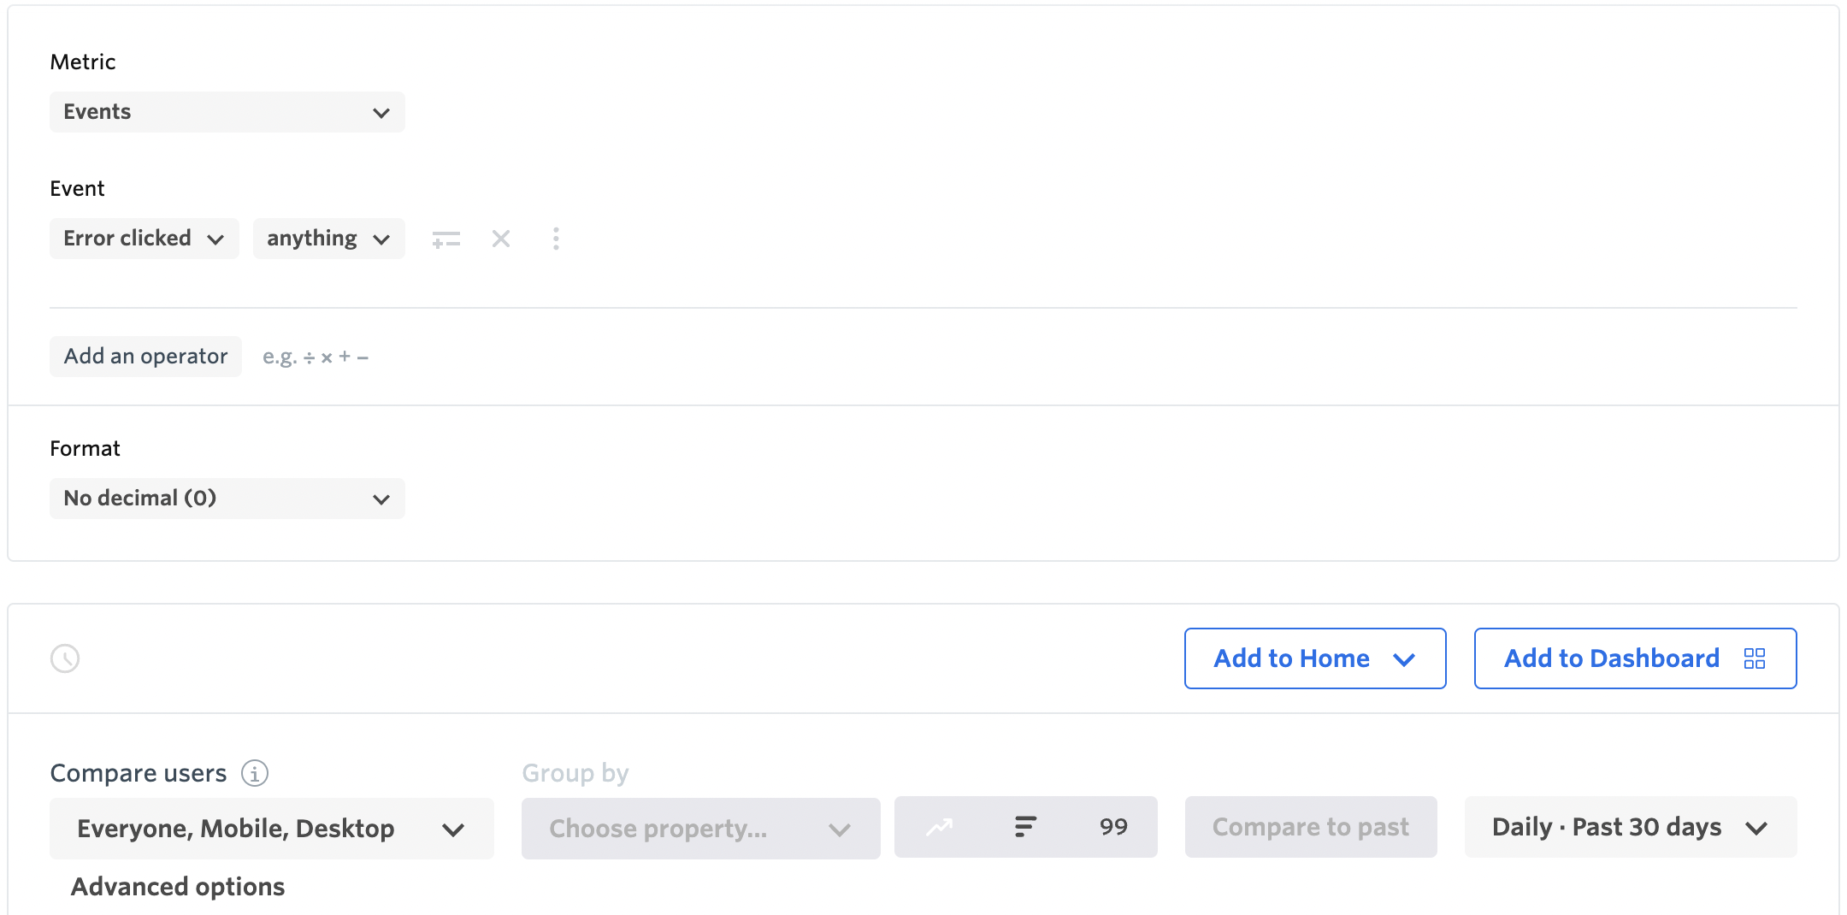Viewport: 1847px width, 915px height.
Task: Expand the anything property dropdown
Action: coord(329,239)
